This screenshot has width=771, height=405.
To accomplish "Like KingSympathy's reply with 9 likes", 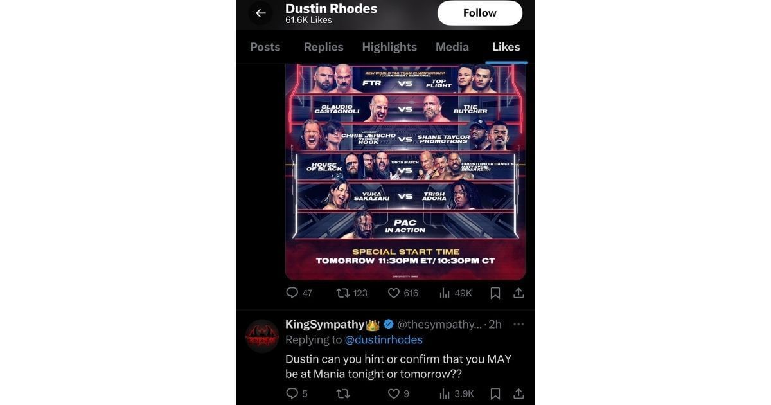I will pyautogui.click(x=399, y=393).
